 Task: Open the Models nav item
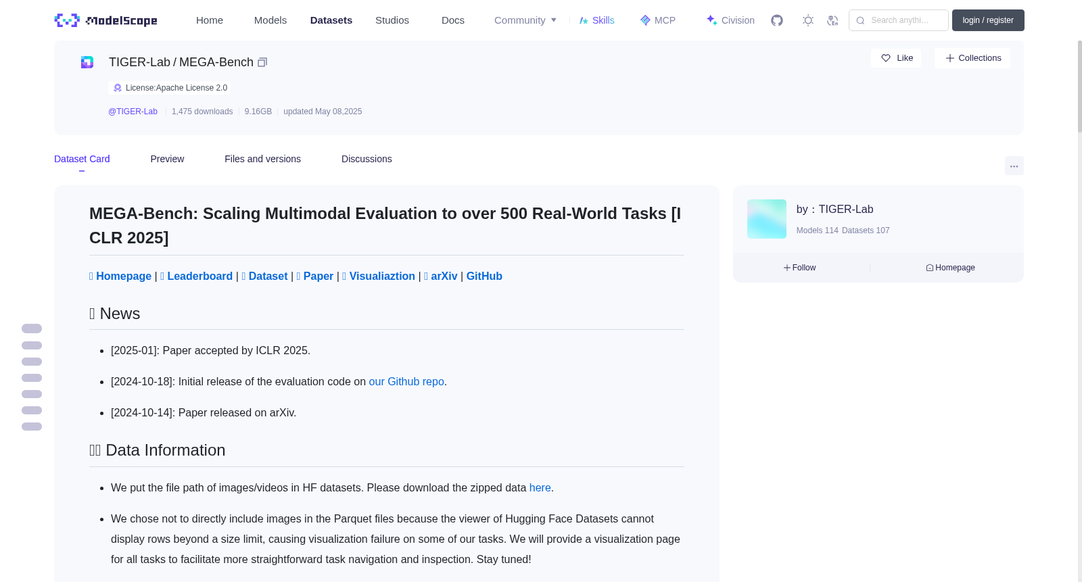pos(270,20)
